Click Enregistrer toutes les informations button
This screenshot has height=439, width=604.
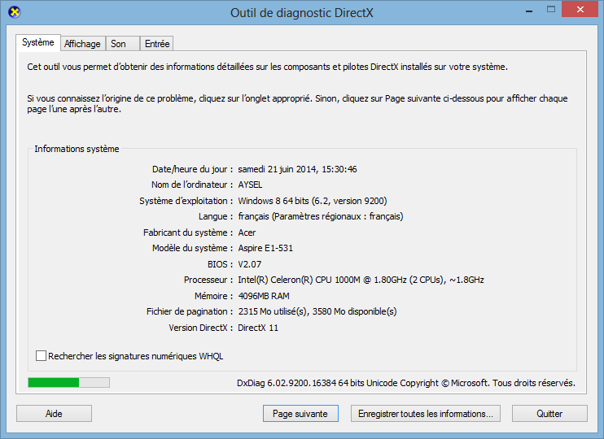pyautogui.click(x=425, y=414)
